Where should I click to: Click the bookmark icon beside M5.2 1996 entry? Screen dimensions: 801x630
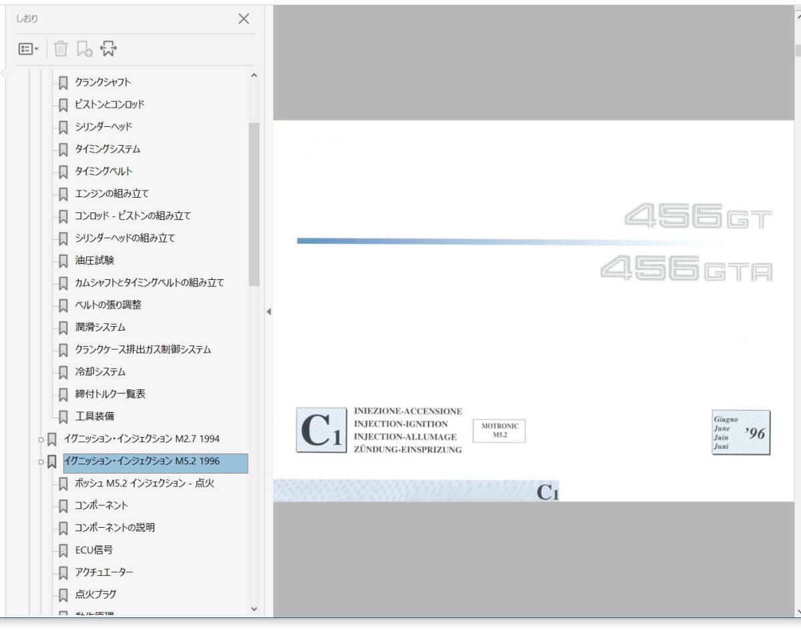click(x=52, y=461)
